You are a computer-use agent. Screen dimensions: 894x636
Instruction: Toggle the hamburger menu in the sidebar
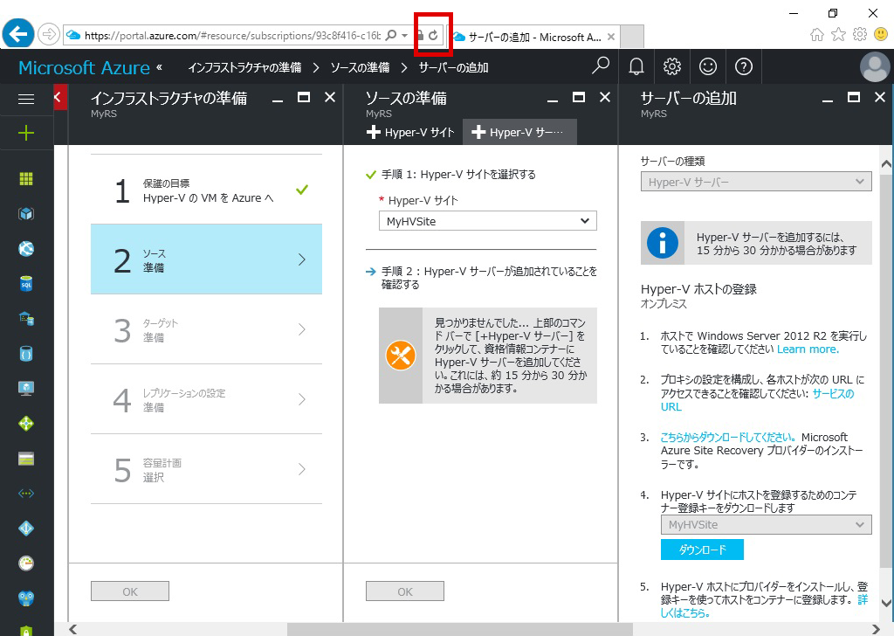[26, 100]
